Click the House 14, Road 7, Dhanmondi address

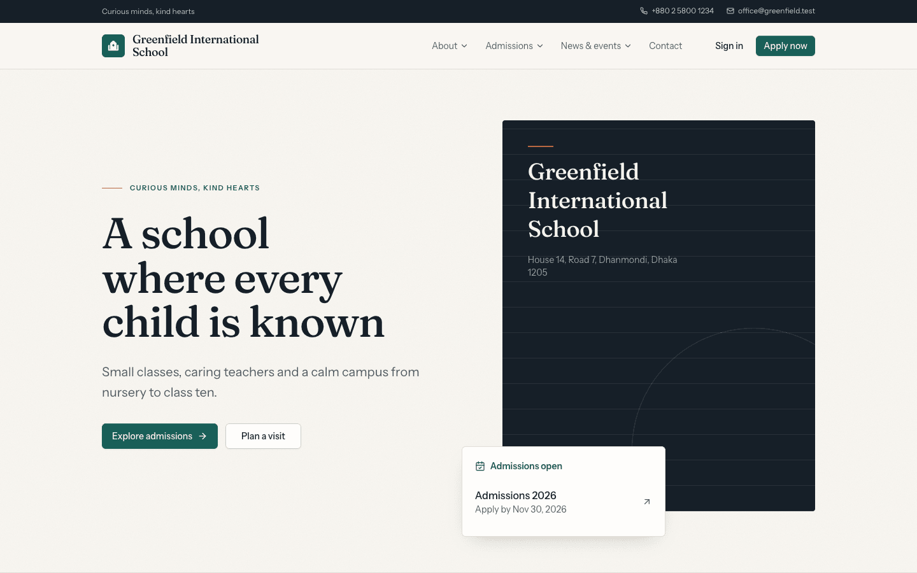click(602, 266)
